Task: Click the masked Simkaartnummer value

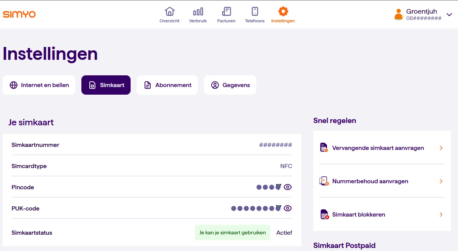Action: point(276,145)
